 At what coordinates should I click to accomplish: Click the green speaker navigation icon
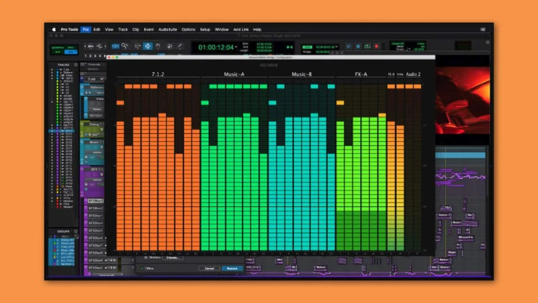tap(290, 47)
